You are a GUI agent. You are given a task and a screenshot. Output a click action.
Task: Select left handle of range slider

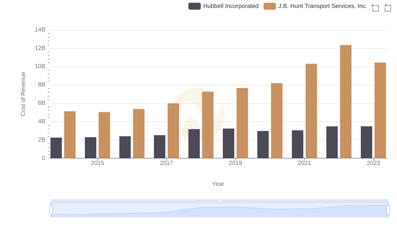click(x=51, y=210)
